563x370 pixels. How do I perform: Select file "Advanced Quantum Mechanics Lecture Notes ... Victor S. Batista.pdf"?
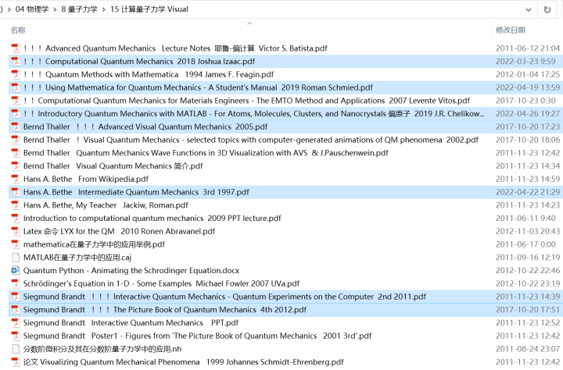click(x=175, y=48)
